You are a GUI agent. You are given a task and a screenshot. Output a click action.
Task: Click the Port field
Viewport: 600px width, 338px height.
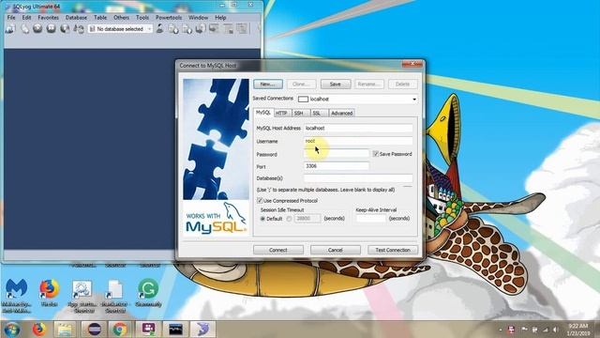(x=337, y=166)
